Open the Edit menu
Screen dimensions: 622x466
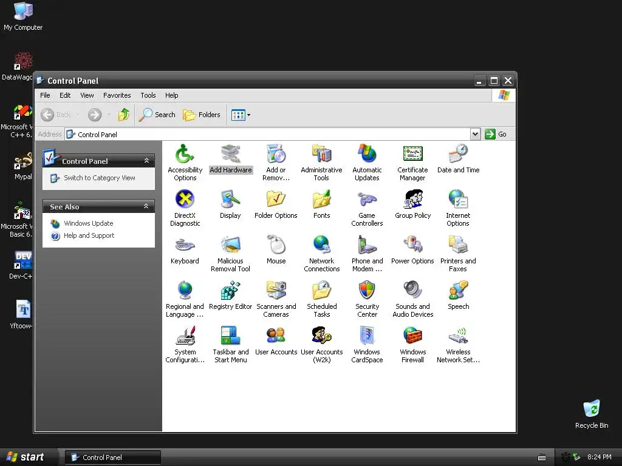coord(65,95)
